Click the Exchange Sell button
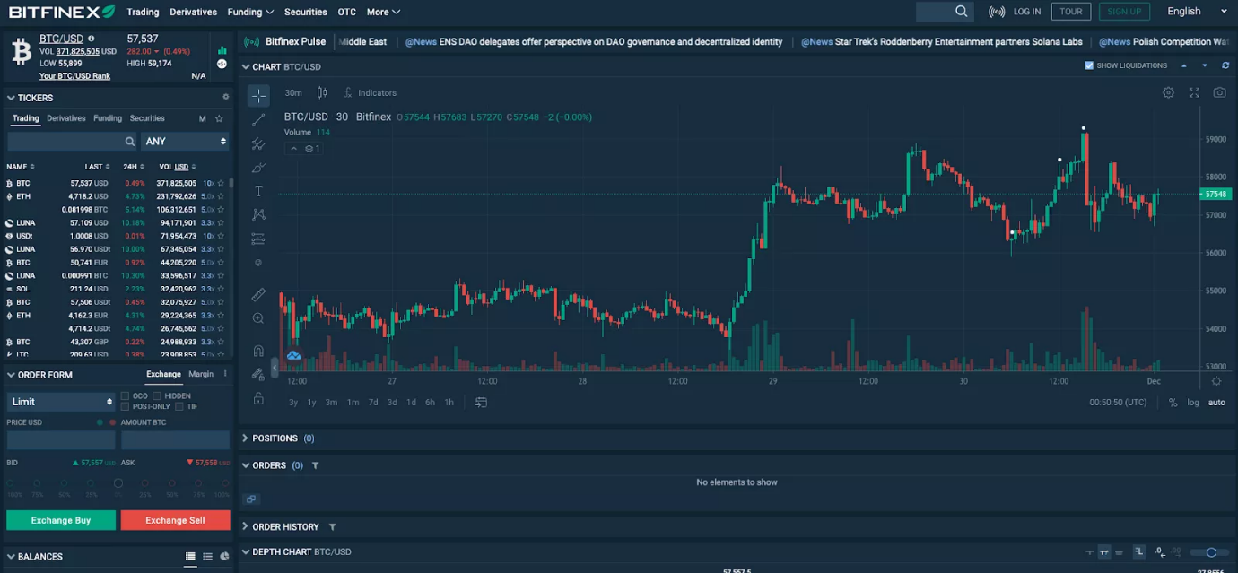The image size is (1238, 573). [175, 520]
